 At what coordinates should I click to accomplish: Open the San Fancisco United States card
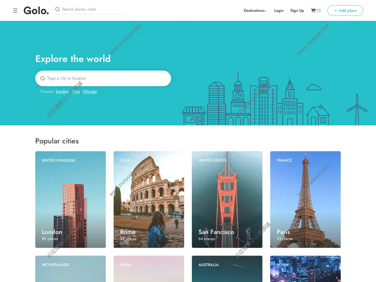227,199
